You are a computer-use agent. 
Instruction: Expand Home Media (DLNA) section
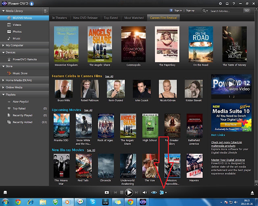coord(3,80)
